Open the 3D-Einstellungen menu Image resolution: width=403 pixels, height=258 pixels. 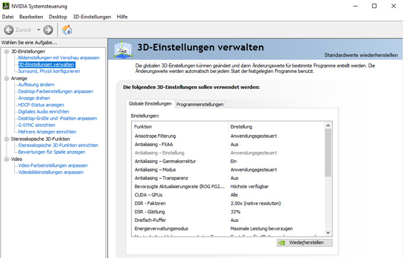click(x=92, y=17)
